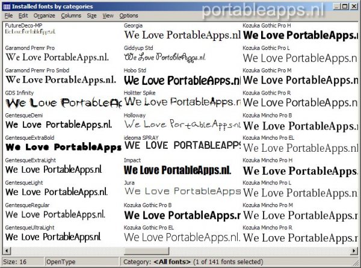This screenshot has width=361, height=268.
Task: Select the GDS Infinity font preview
Action: point(60,104)
